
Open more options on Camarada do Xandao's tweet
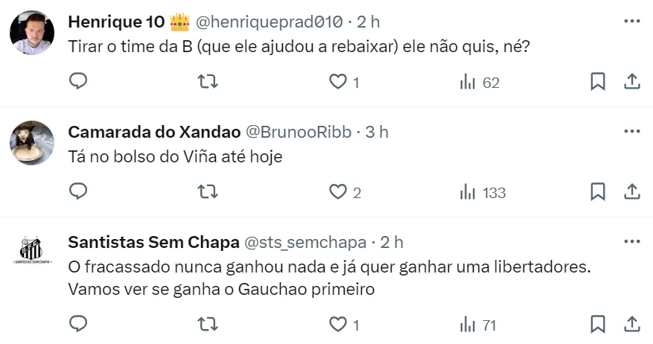[x=631, y=132]
